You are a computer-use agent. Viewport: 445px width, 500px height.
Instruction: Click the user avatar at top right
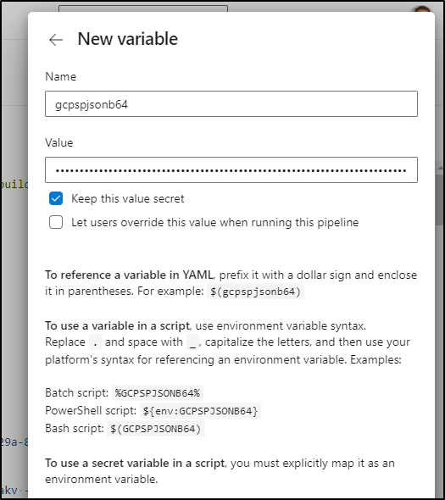coord(422,8)
